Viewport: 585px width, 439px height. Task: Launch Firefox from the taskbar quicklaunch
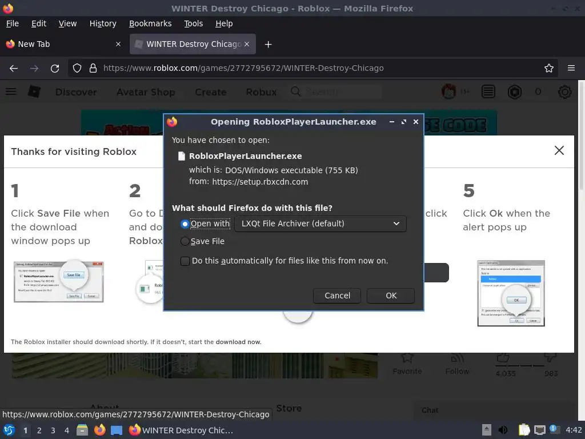click(99, 430)
